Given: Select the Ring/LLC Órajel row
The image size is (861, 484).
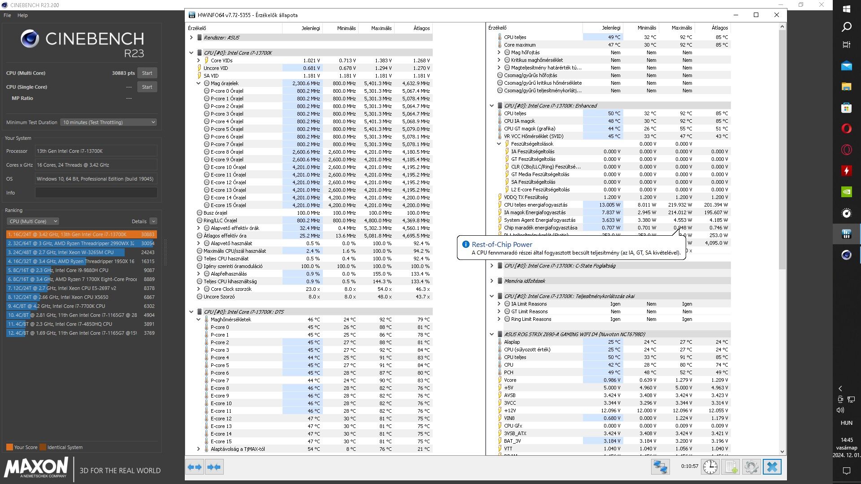Looking at the screenshot, I should [x=309, y=220].
